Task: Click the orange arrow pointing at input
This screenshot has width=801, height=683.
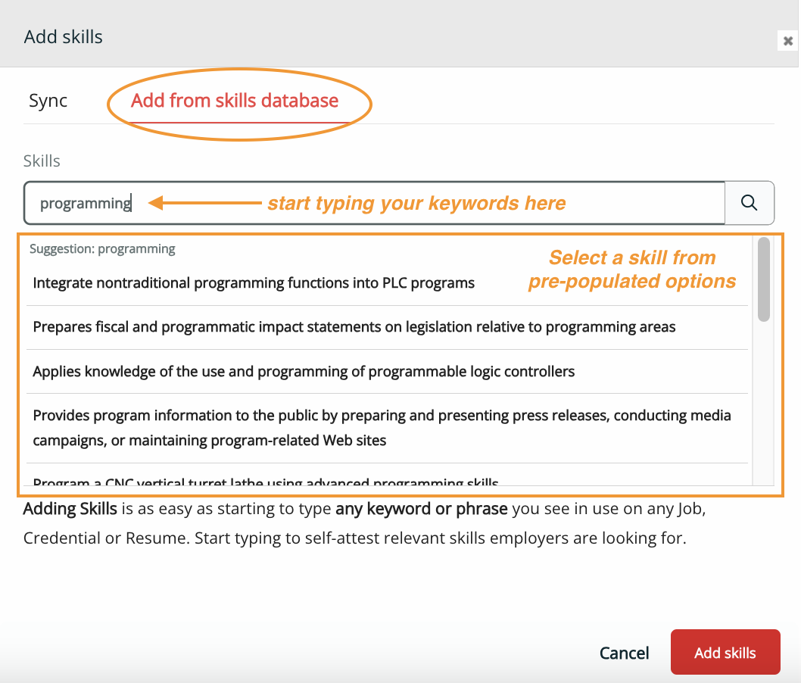Action: tap(203, 203)
